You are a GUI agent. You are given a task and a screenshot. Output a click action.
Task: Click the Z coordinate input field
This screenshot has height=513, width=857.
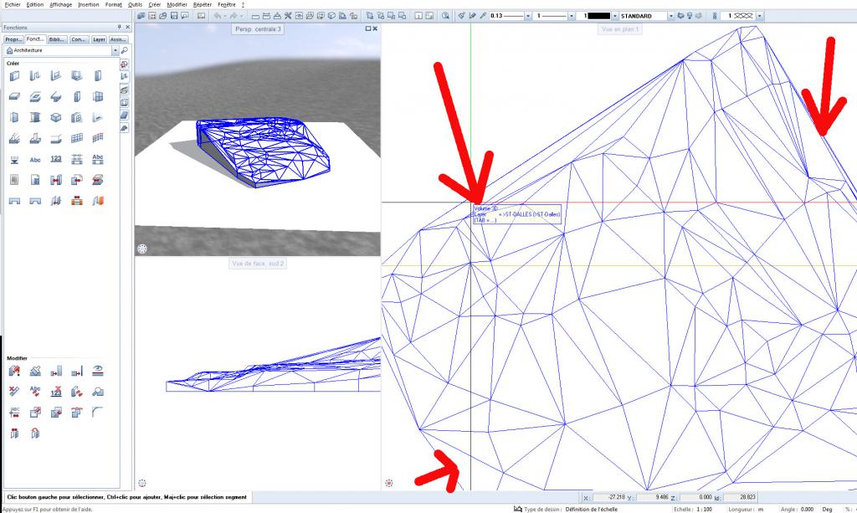click(x=696, y=497)
